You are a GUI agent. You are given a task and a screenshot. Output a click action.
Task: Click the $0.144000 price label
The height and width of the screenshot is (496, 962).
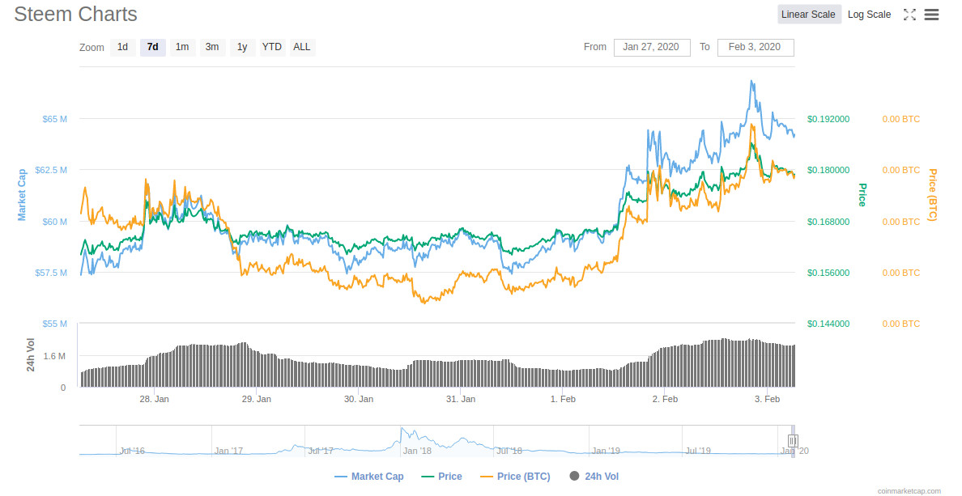[828, 324]
